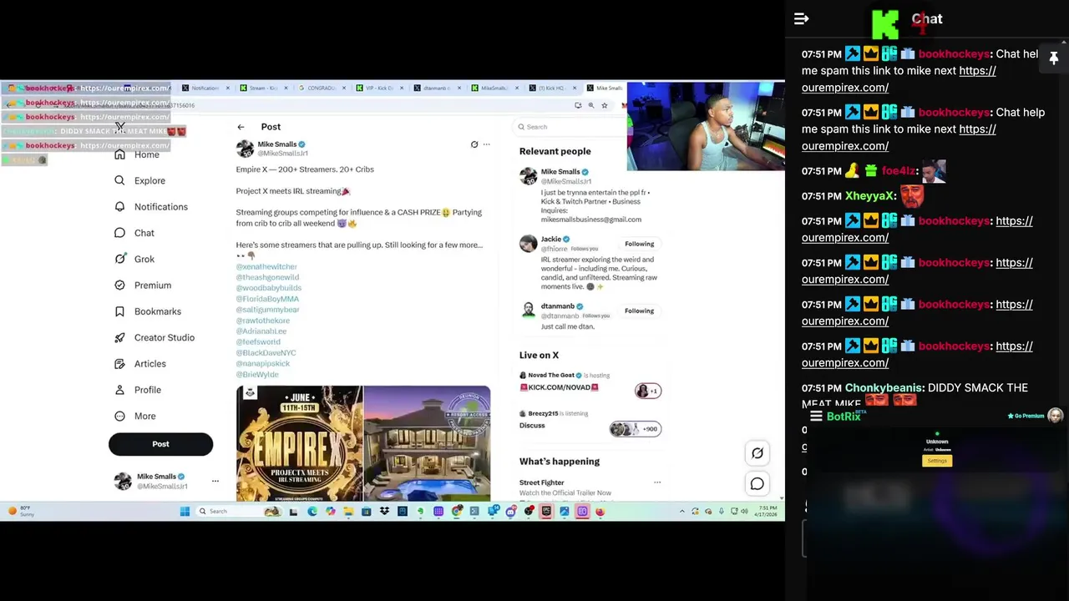
Task: Open the BotRix hamburger menu
Action: pos(816,416)
